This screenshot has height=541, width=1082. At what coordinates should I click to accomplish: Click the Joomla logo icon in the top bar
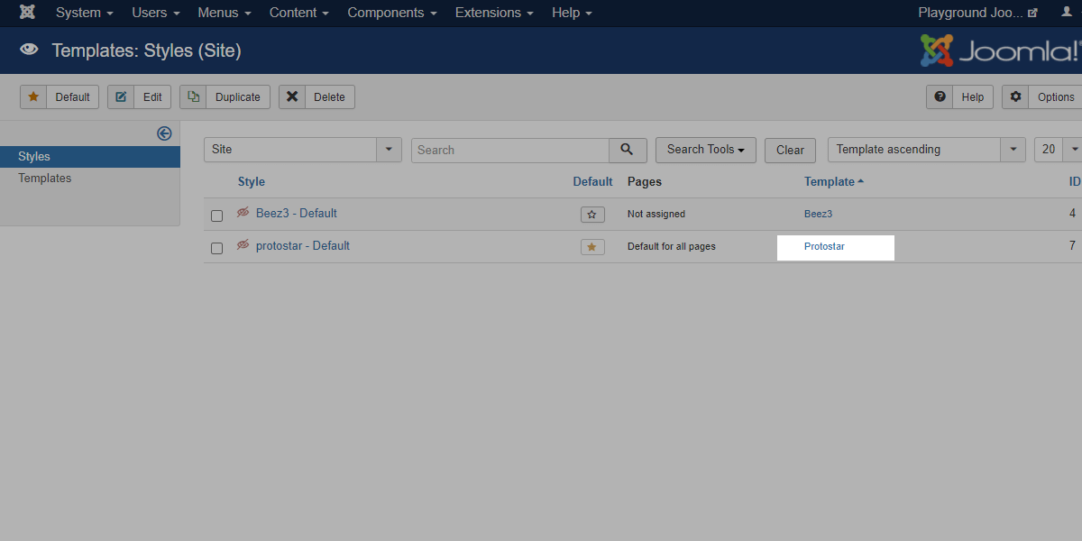coord(28,13)
